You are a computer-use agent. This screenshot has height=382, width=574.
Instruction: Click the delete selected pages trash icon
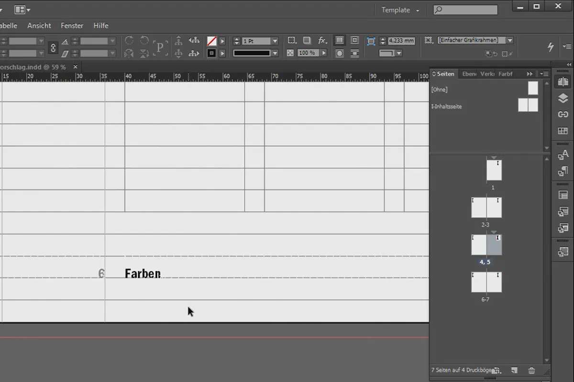[x=531, y=370]
